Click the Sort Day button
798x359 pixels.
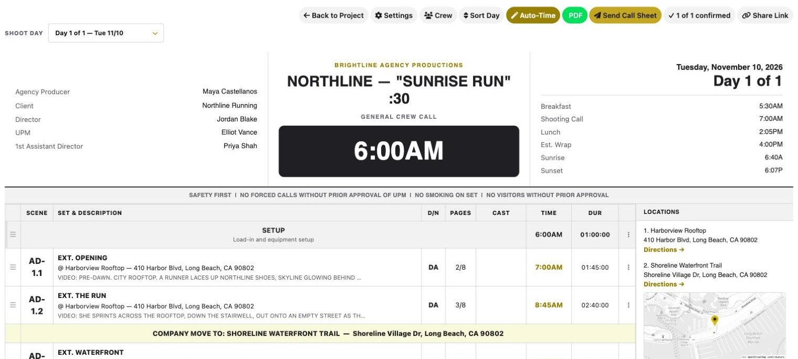coord(481,15)
